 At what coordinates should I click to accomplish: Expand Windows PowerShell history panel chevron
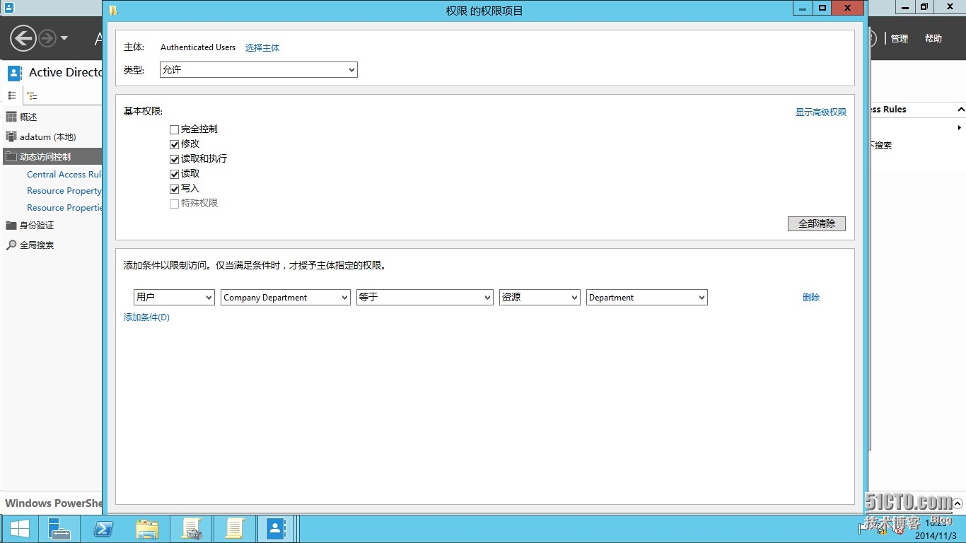958,503
